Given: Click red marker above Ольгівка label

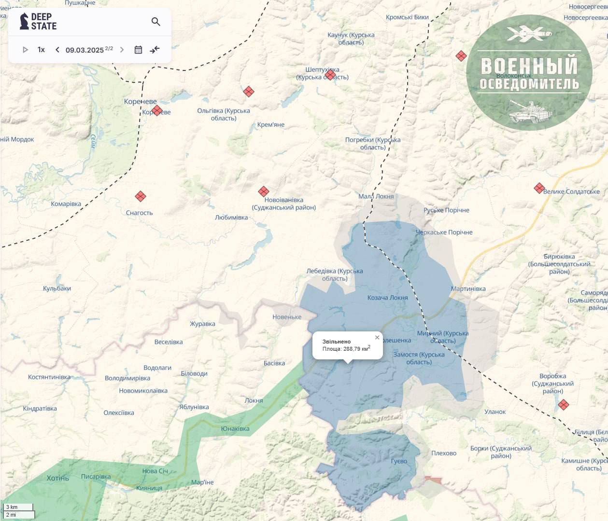Looking at the screenshot, I should coord(249,91).
